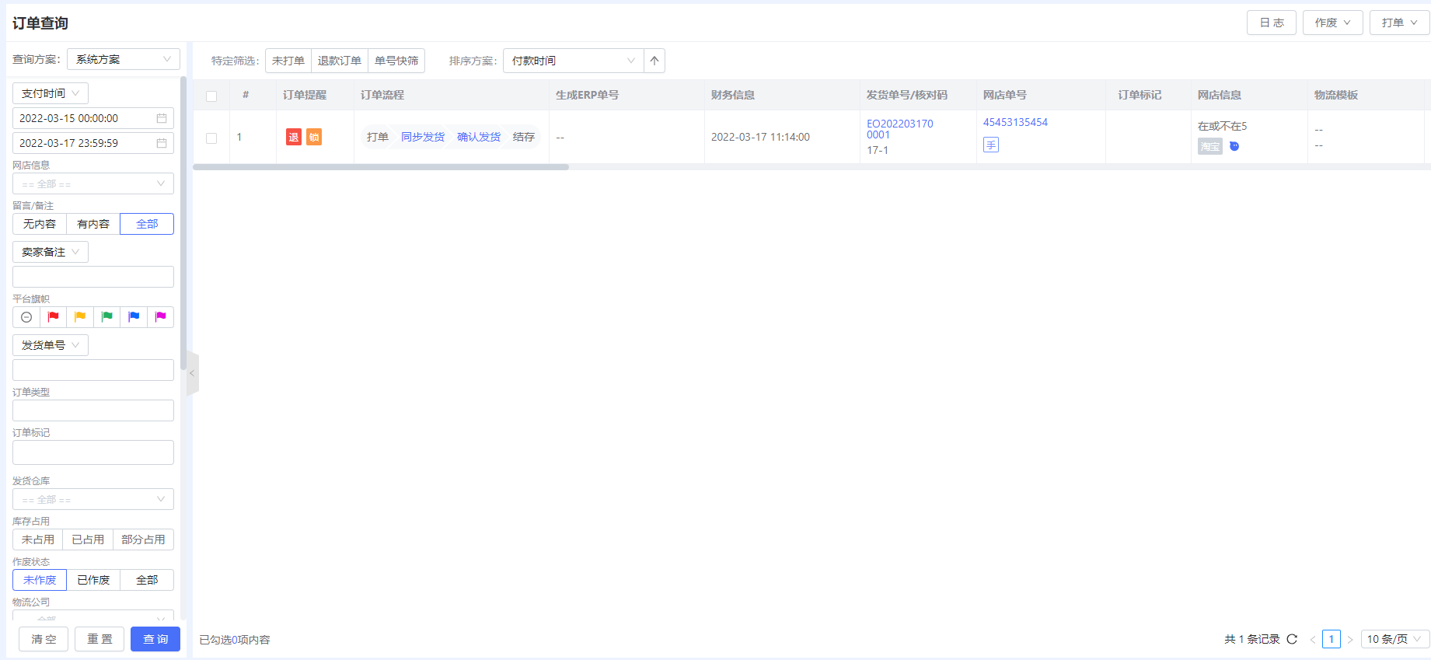Click the 订单类型 input field
The height and width of the screenshot is (660, 1431).
[x=93, y=410]
